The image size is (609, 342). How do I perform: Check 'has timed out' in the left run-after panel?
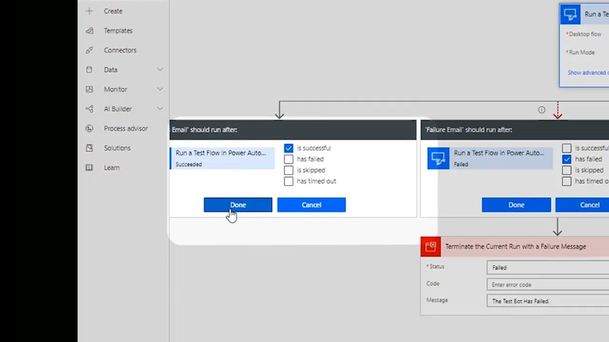288,181
